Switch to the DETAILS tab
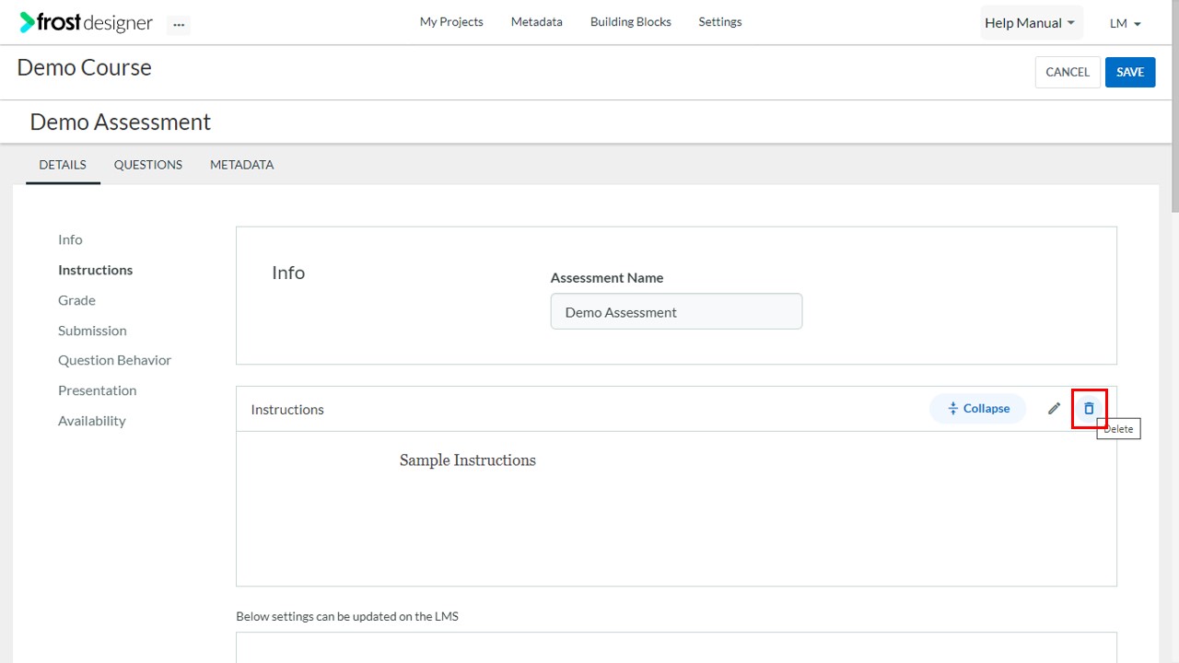The height and width of the screenshot is (663, 1179). [x=63, y=165]
